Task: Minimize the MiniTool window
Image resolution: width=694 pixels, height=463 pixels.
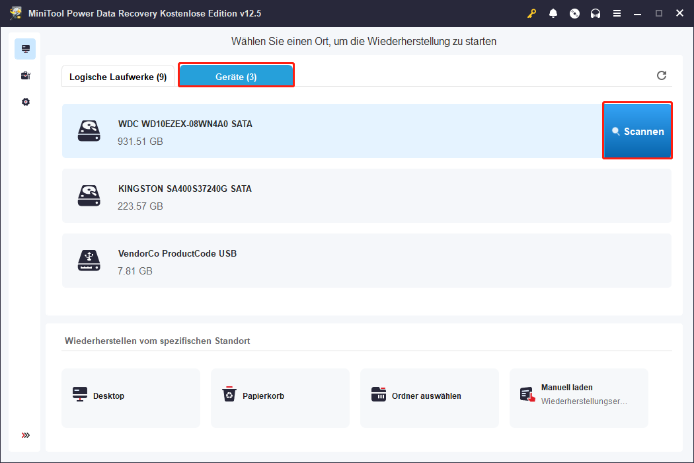Action: 637,14
